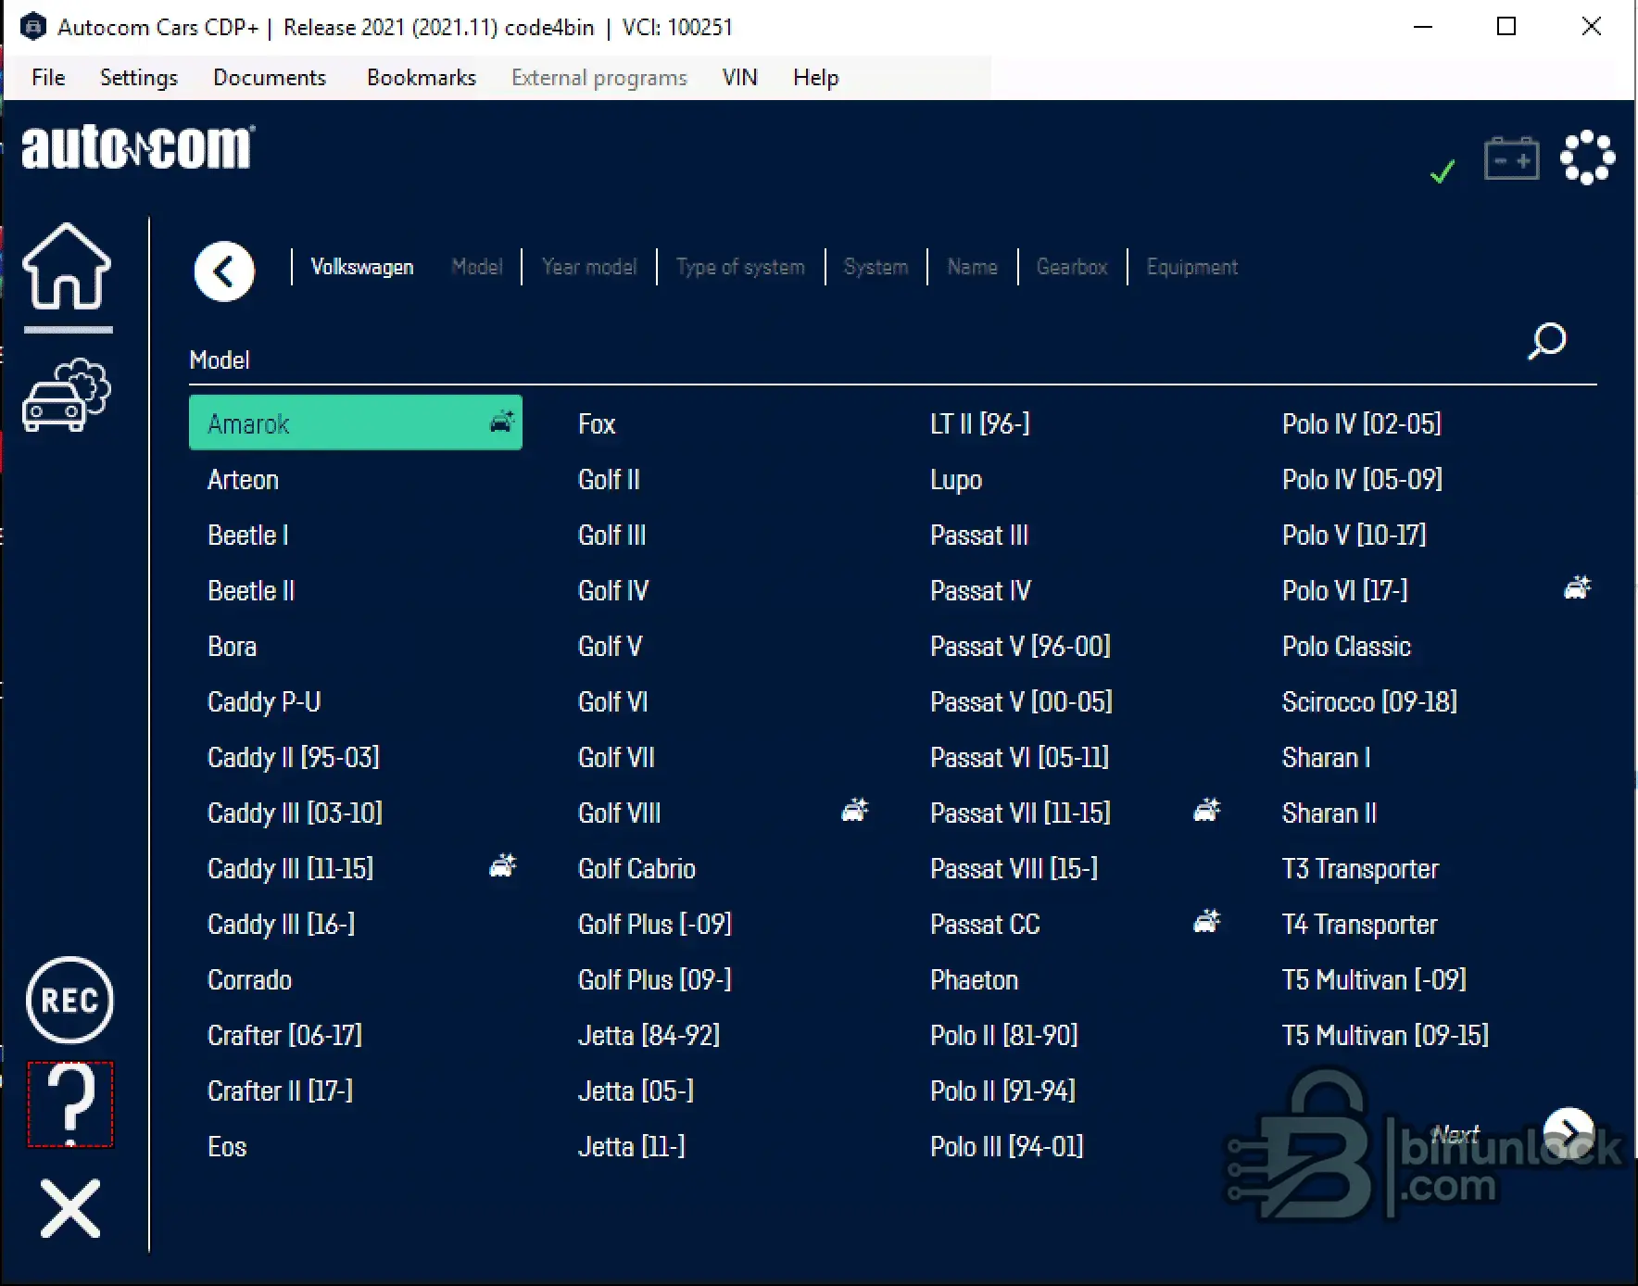
Task: Click the car icon beside Amarok
Action: (x=502, y=422)
